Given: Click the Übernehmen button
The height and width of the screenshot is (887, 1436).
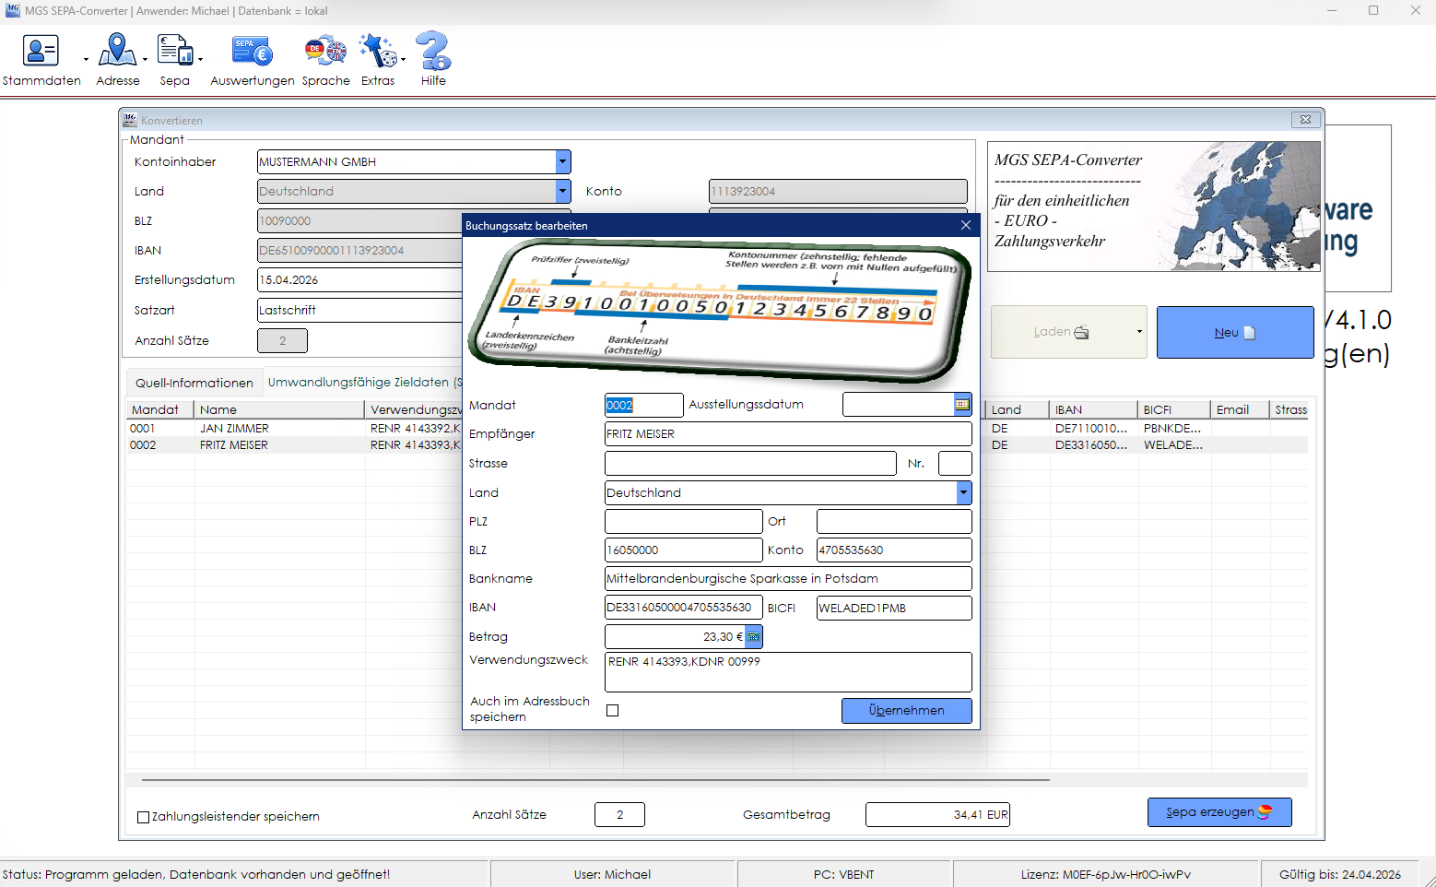Looking at the screenshot, I should pos(906,710).
